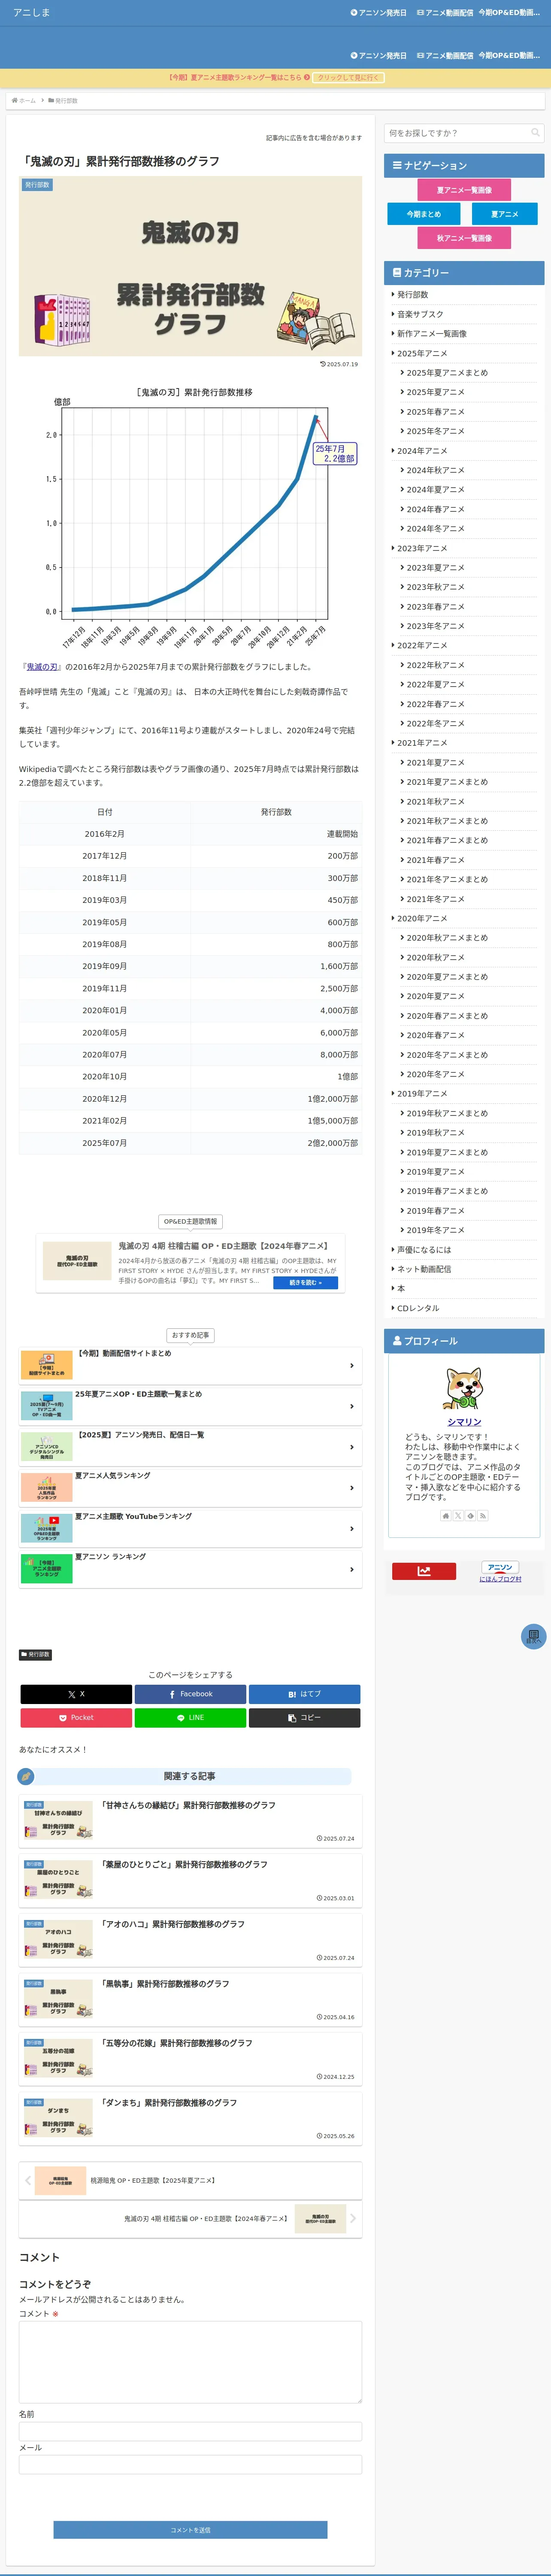Image resolution: width=551 pixels, height=2576 pixels.
Task: Open the 25年夏アニメOP・ED主題歌一覧まとめ row arrow
Action: [351, 1406]
